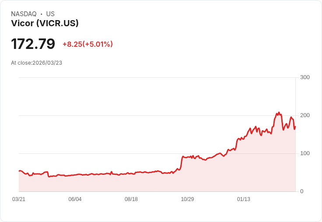The height and width of the screenshot is (222, 322).
Task: Click the 172.79 current price
Action: 33,44
